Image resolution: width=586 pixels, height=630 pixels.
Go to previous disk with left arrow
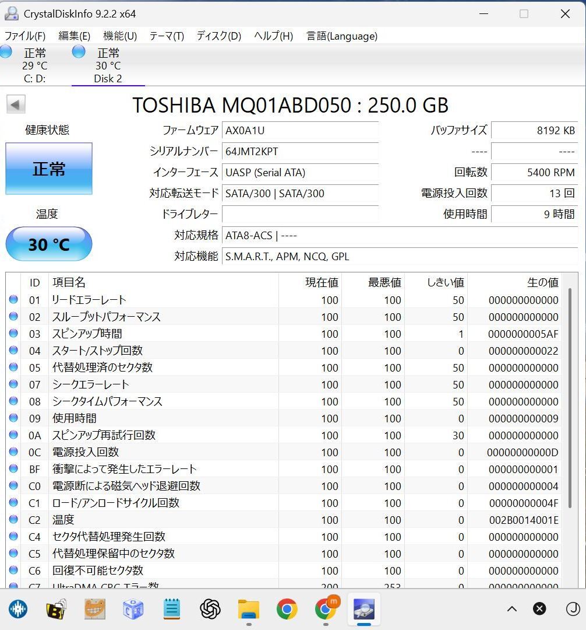pyautogui.click(x=16, y=105)
